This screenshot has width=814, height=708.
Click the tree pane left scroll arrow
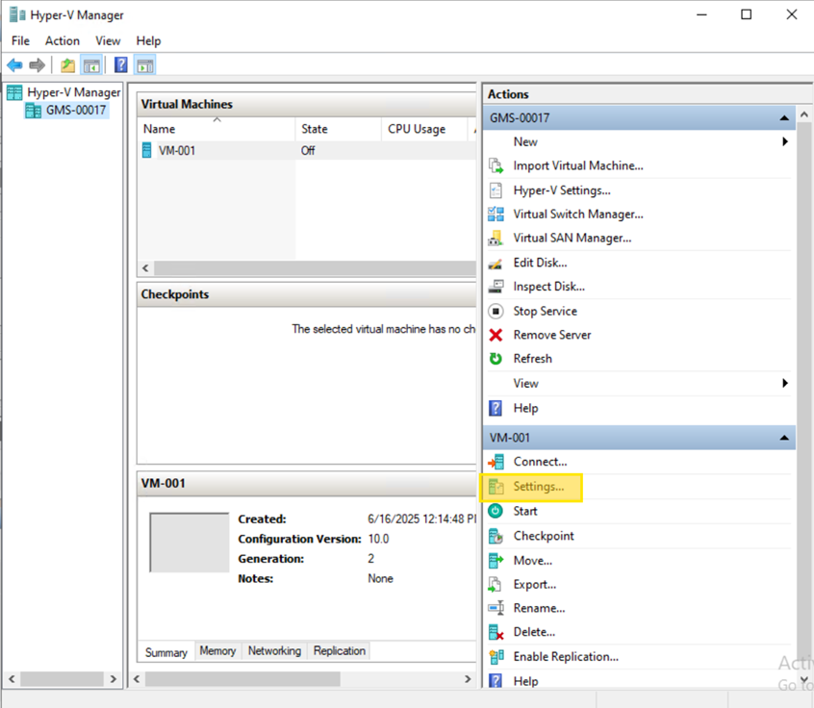click(12, 679)
